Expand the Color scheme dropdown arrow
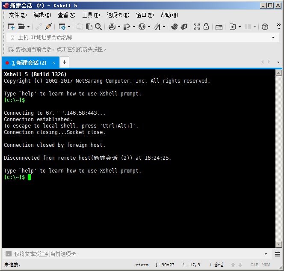Viewport: 284px width, 271px height. point(134,27)
